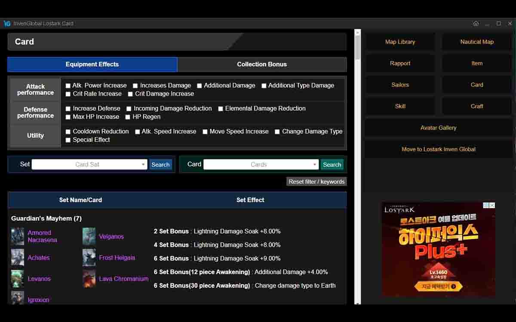This screenshot has width=516, height=322.
Task: Expand the Cards dropdown list
Action: pos(261,164)
